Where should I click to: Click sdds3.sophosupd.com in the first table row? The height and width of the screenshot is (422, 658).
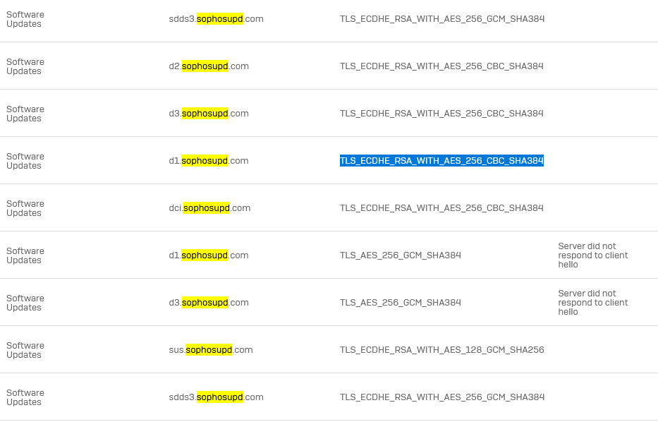pyautogui.click(x=216, y=19)
